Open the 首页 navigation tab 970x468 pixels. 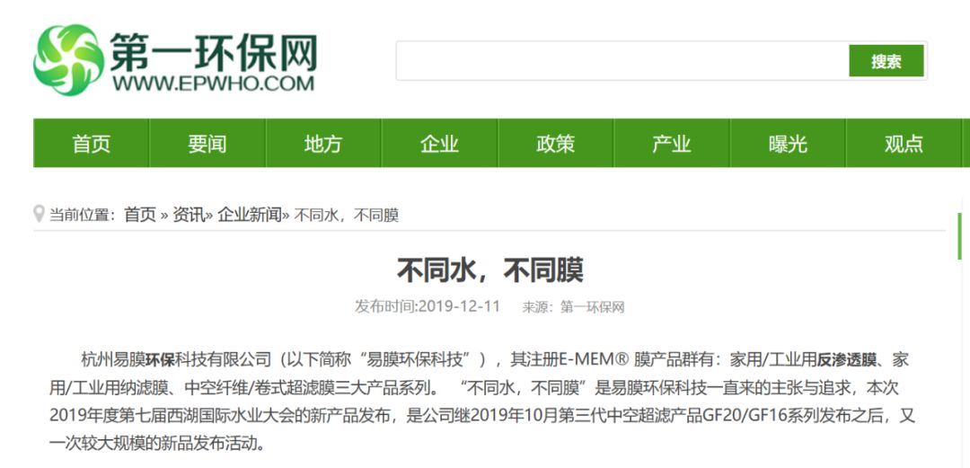(x=92, y=144)
